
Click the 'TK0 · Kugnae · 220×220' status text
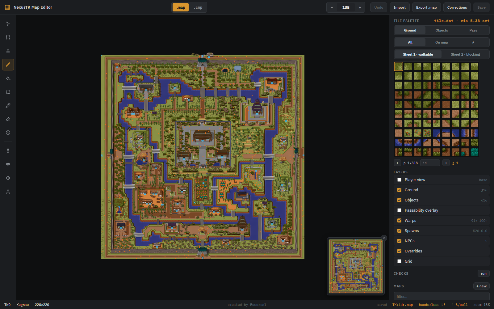(x=27, y=305)
